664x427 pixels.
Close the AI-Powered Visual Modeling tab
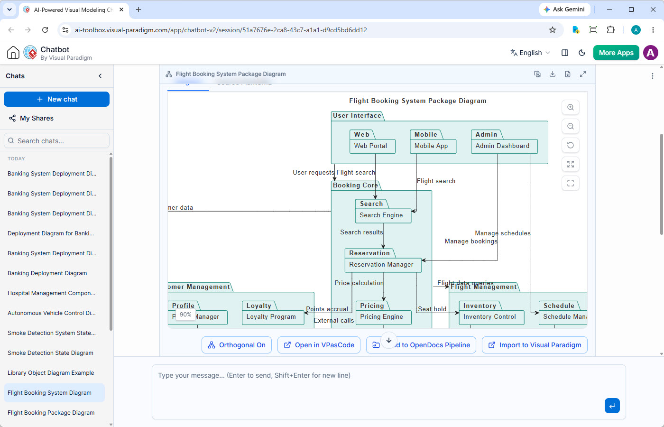(121, 9)
